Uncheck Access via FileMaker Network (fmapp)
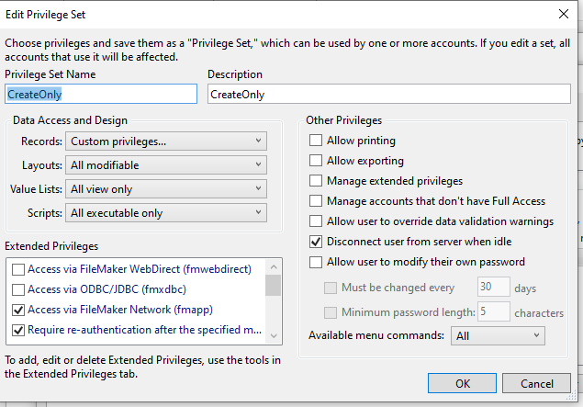This screenshot has height=407, width=583. [x=17, y=310]
